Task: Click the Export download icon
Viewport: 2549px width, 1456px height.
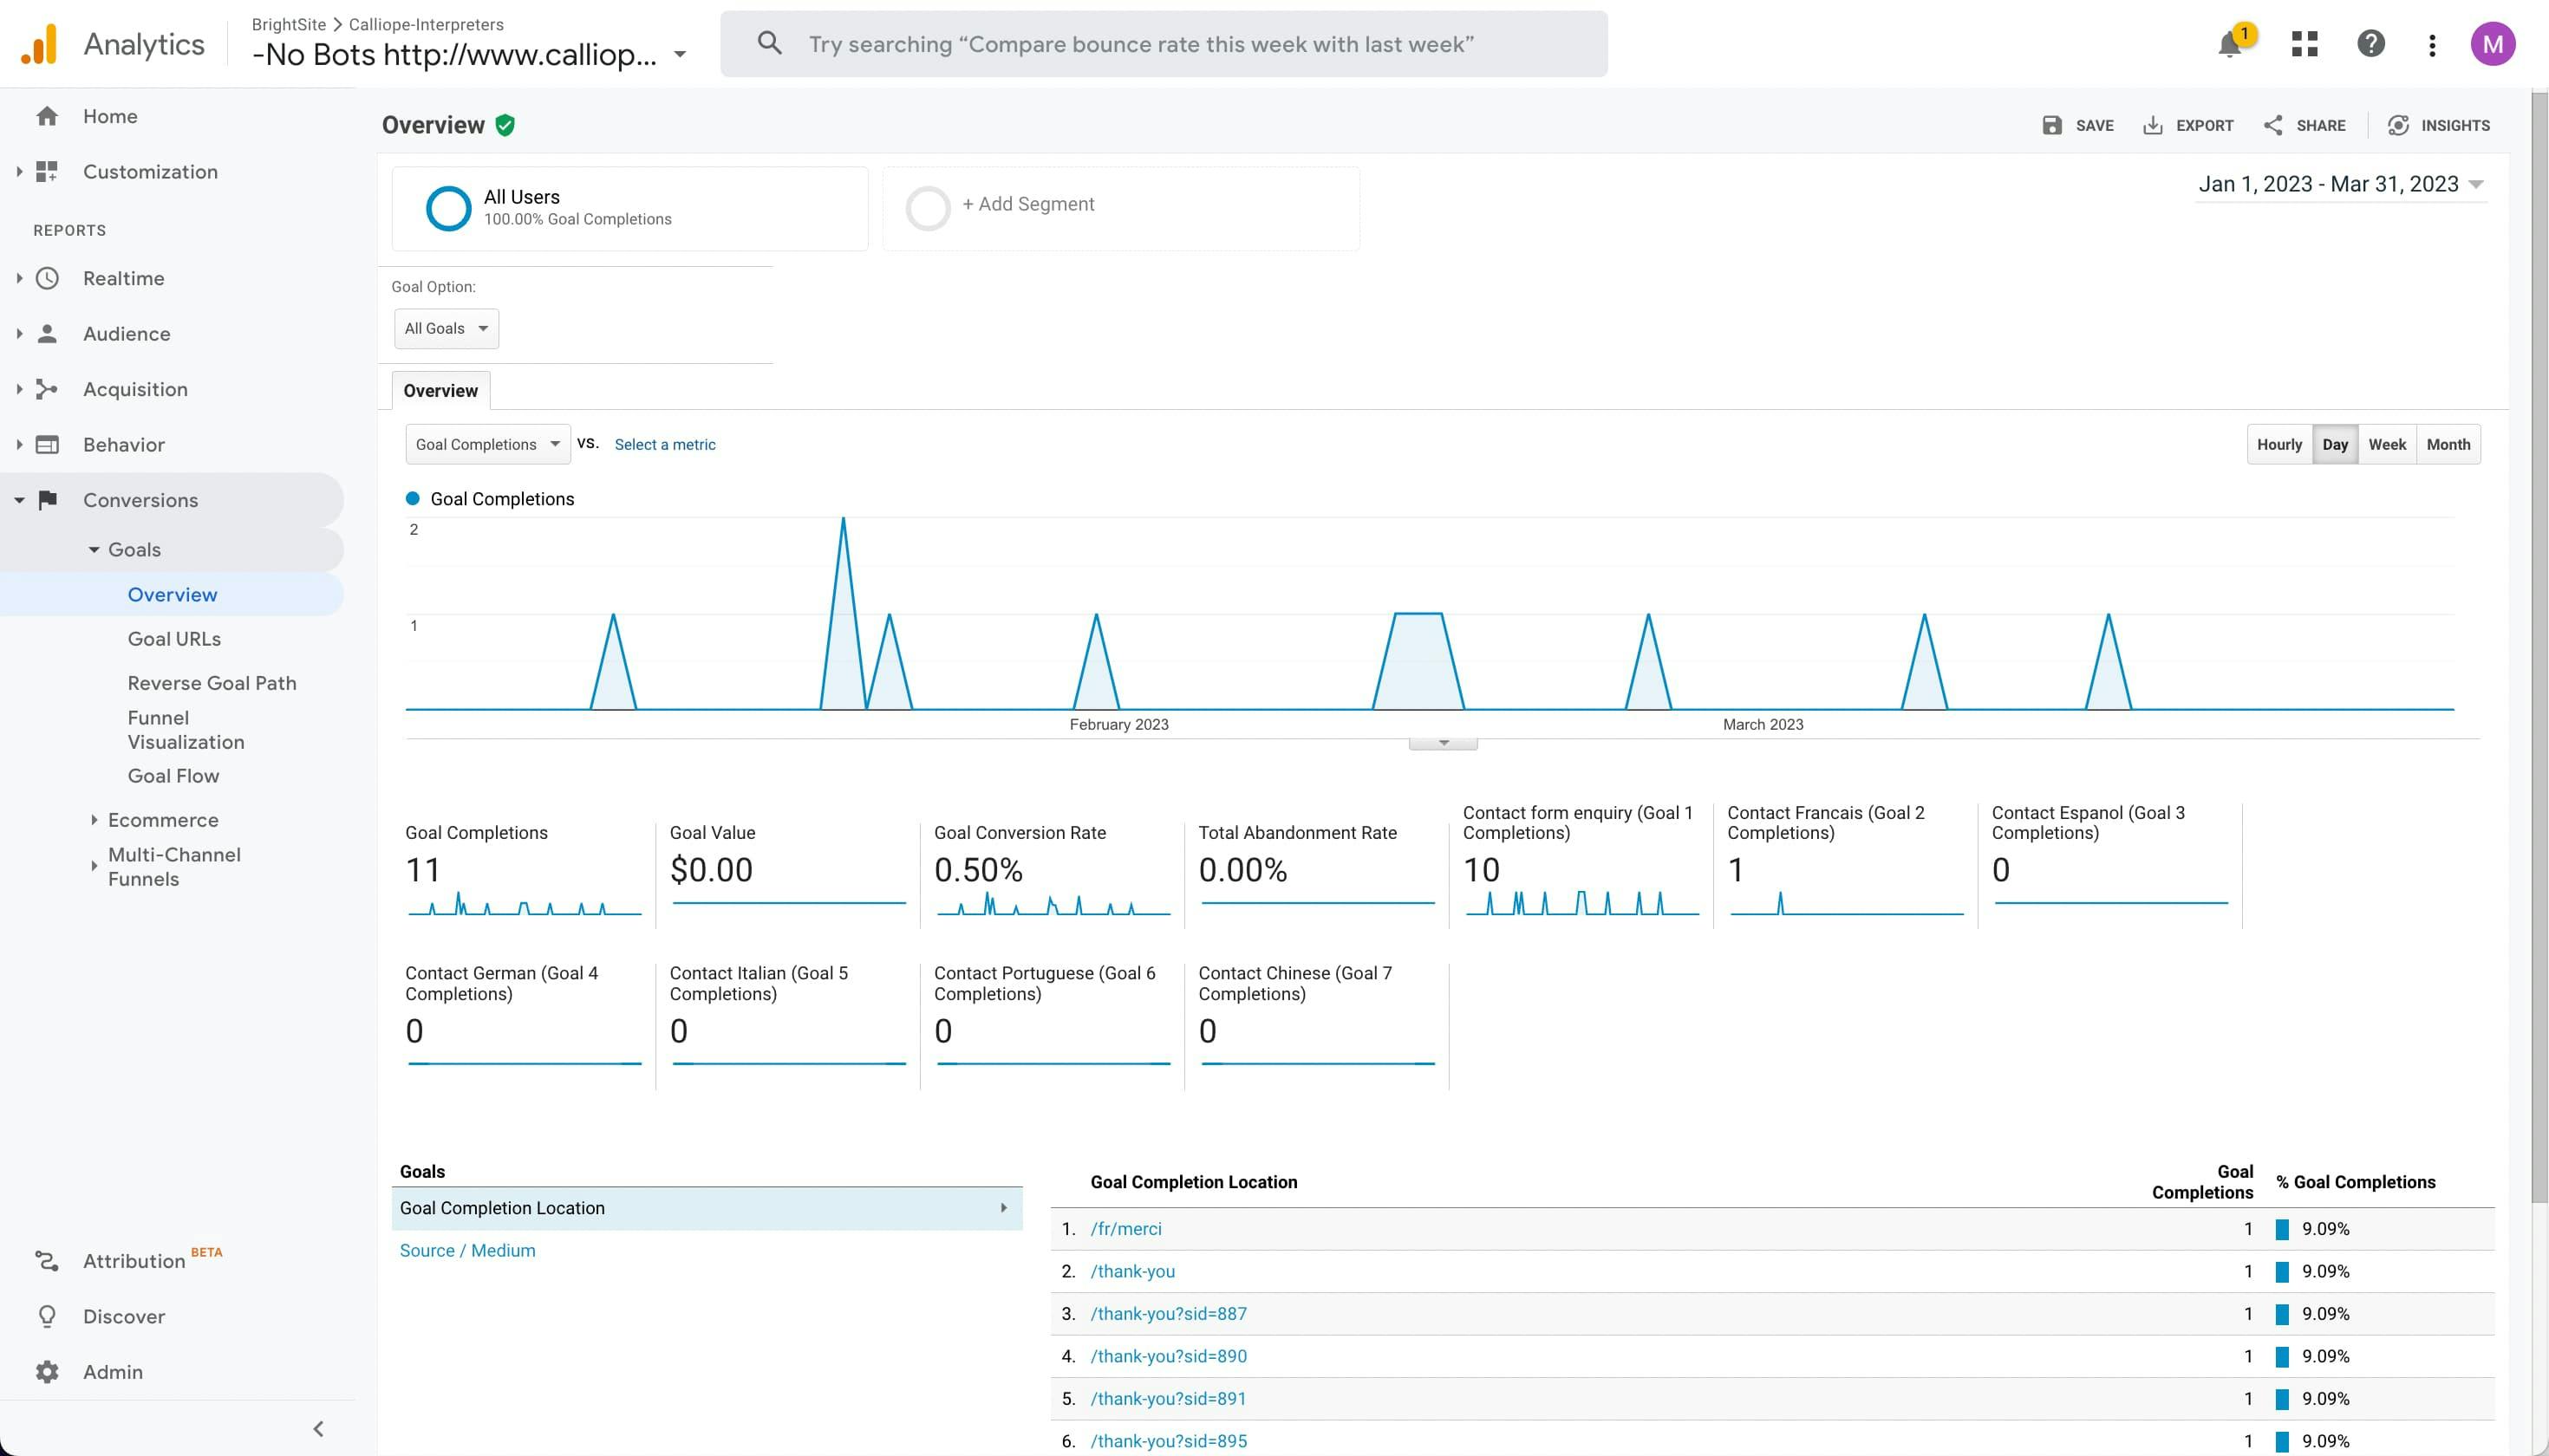Action: (2153, 125)
